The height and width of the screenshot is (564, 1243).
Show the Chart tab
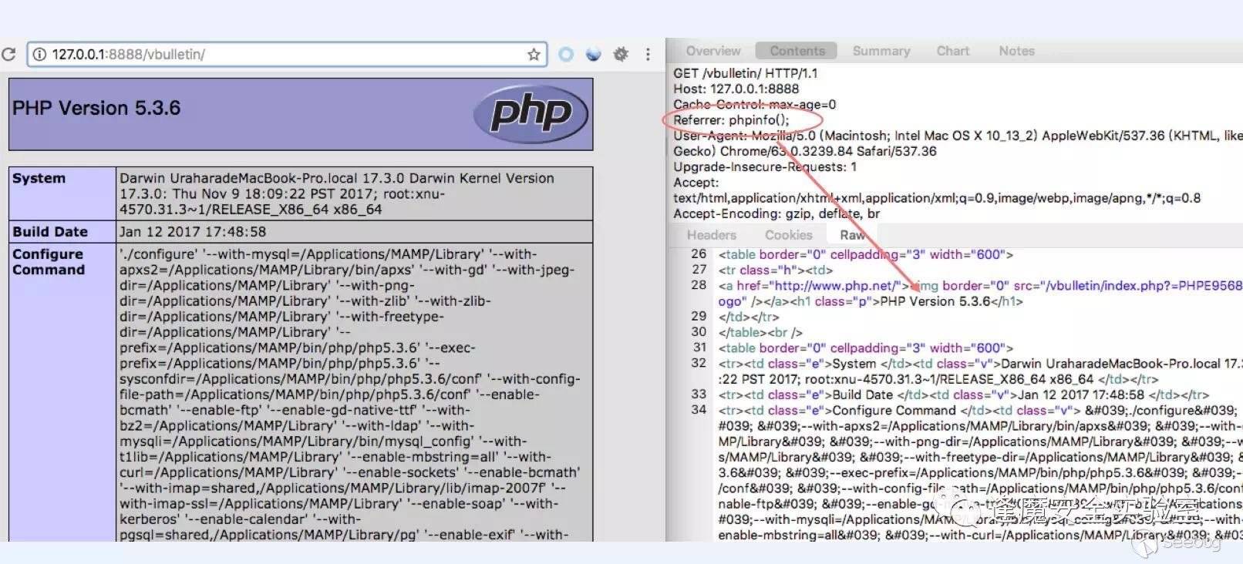953,51
